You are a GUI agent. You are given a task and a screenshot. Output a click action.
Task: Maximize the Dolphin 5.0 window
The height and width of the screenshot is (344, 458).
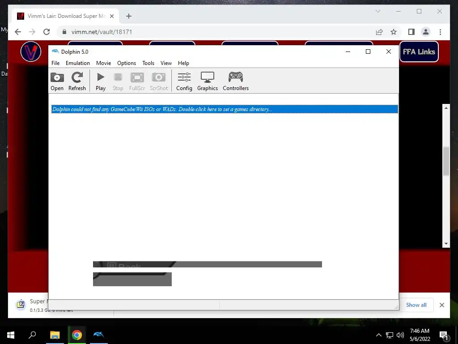coord(368,52)
